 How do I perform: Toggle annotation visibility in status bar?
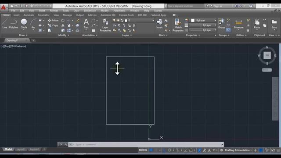[x=199, y=150]
